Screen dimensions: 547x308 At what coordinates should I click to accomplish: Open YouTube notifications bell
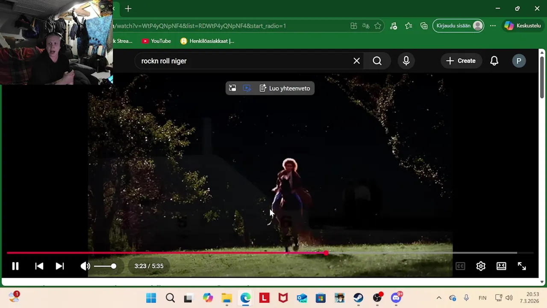[494, 61]
